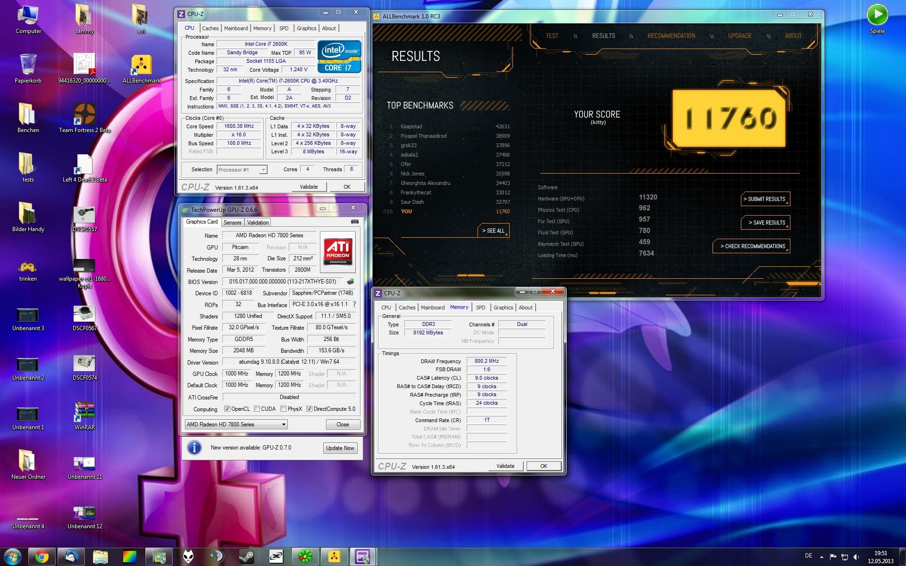This screenshot has height=566, width=906.
Task: Click SUBMIT RESULTS in ALLBenchmark
Action: pos(764,199)
